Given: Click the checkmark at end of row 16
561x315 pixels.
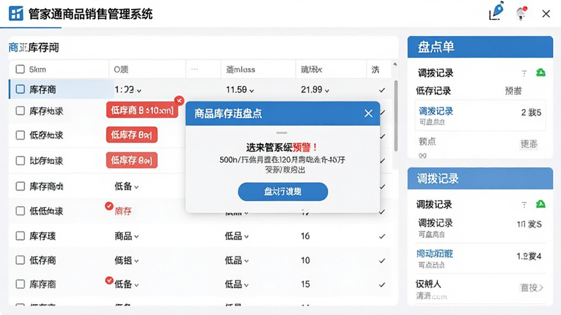Looking at the screenshot, I should [x=382, y=236].
